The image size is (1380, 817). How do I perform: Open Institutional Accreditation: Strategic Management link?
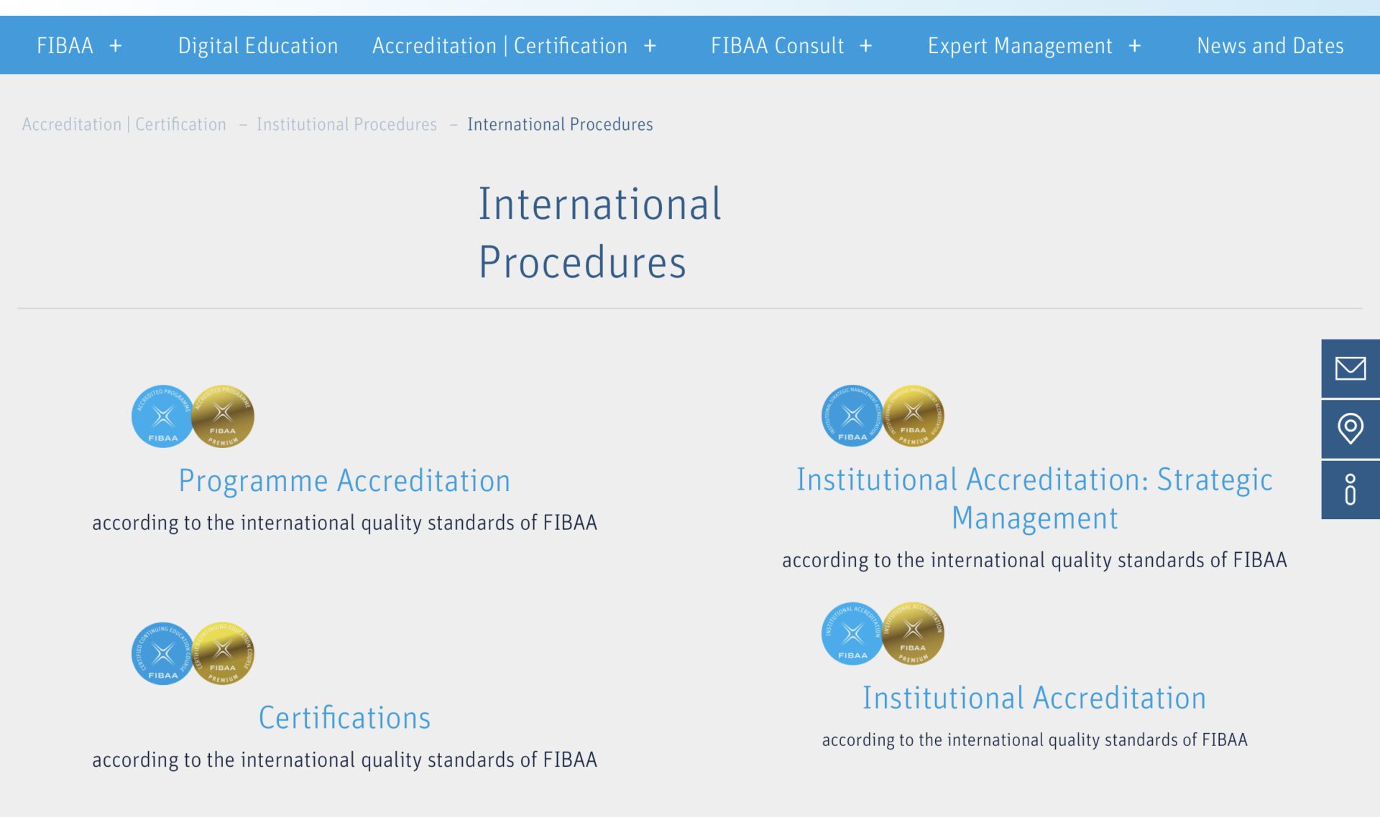(1034, 498)
